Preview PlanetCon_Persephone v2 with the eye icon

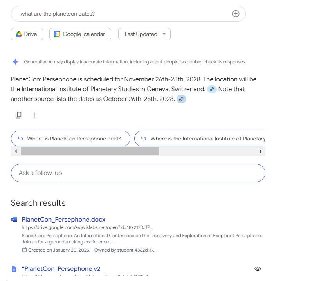pos(258,268)
